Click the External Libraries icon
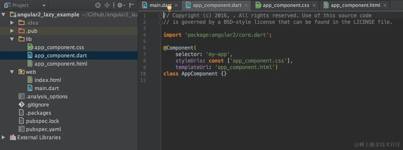Viewport: 403px width, 150px height. [13, 137]
